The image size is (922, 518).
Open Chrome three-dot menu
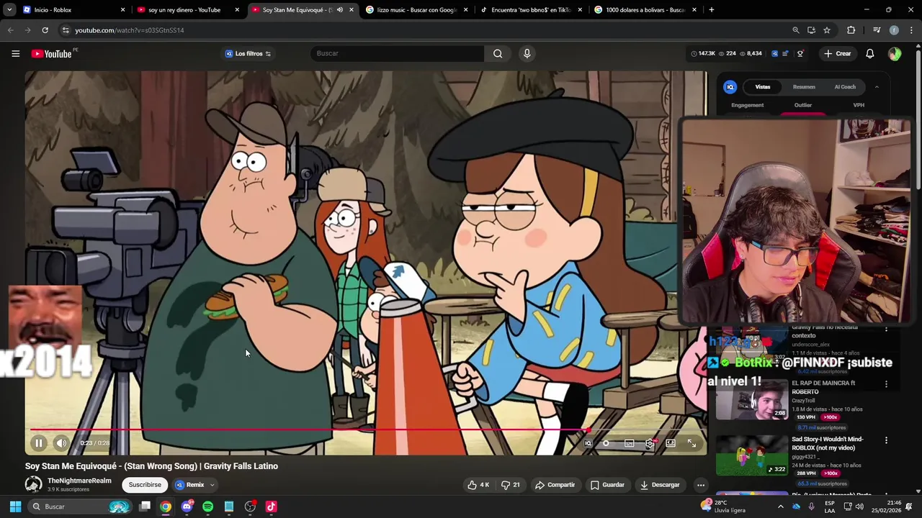[x=911, y=30]
